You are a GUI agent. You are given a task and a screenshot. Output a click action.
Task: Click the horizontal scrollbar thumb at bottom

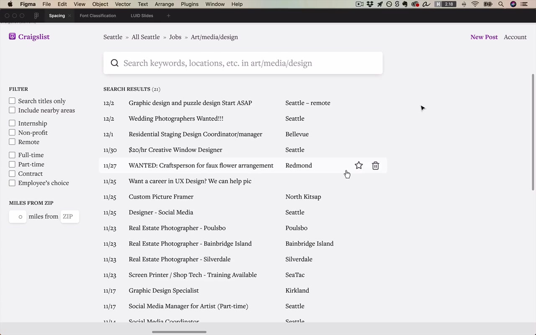click(x=179, y=332)
